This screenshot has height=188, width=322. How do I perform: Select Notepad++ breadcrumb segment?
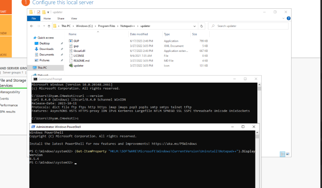click(x=127, y=26)
